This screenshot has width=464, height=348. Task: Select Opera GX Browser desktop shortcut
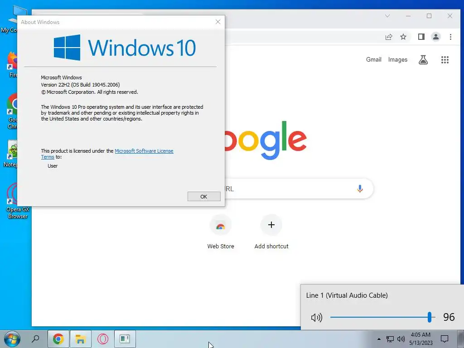pyautogui.click(x=18, y=201)
